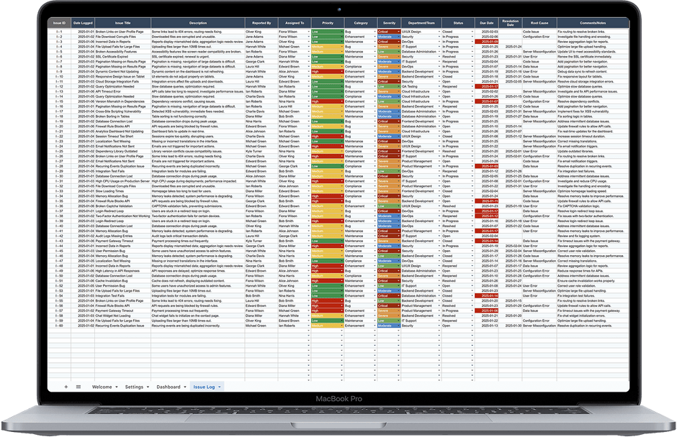The width and height of the screenshot is (677, 437).
Task: Switch to the Settings sheet tab
Action: tap(134, 385)
